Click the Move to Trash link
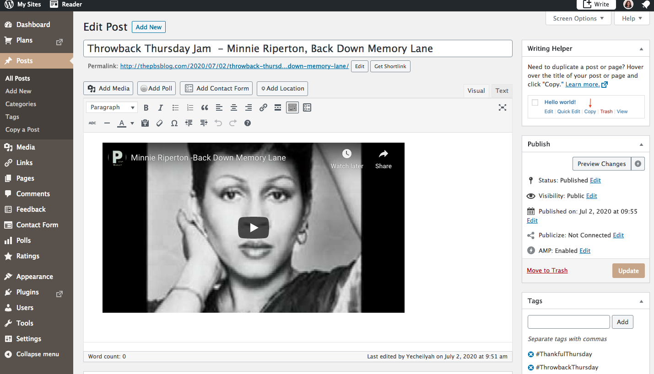The height and width of the screenshot is (374, 654). tap(547, 270)
